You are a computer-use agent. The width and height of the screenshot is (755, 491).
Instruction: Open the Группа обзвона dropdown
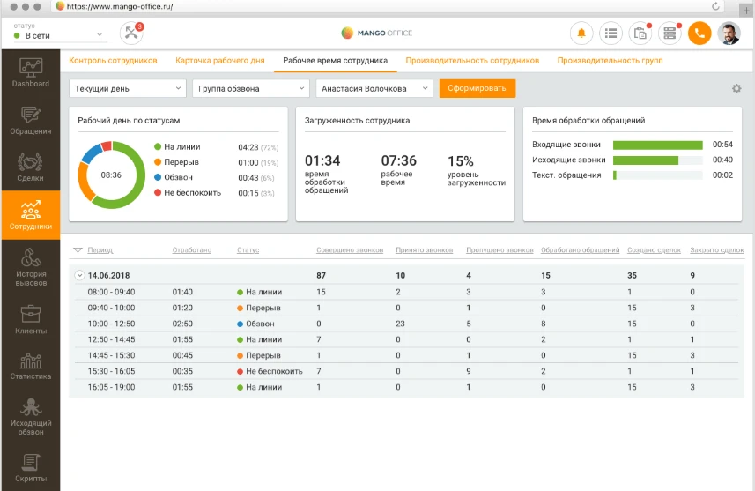pyautogui.click(x=251, y=89)
